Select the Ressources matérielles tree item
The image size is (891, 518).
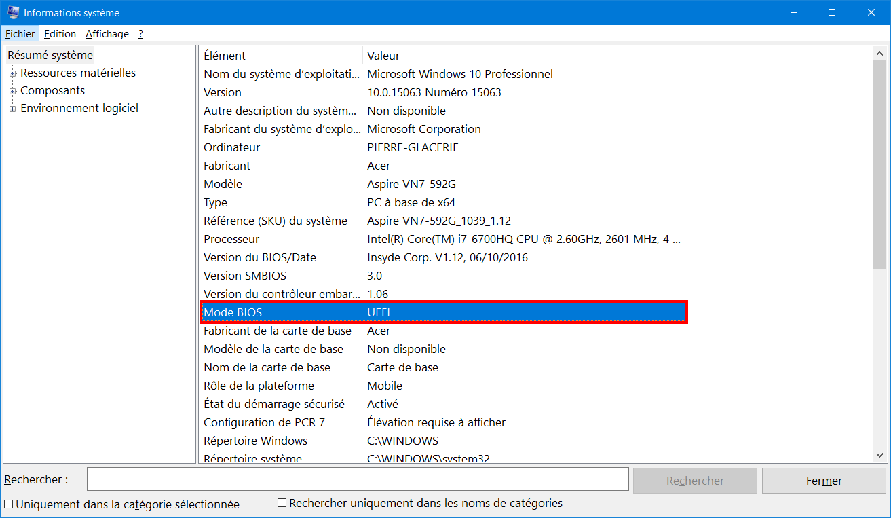(78, 73)
